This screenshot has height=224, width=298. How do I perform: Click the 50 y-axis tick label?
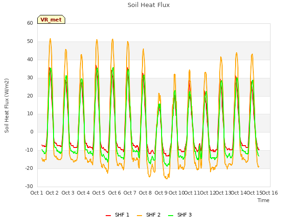[30, 42]
